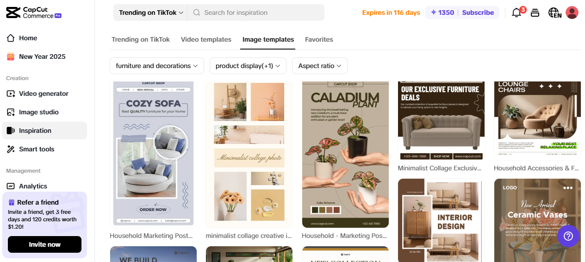Expand the Aspect ratio dropdown
This screenshot has height=262, width=585.
pyautogui.click(x=320, y=66)
